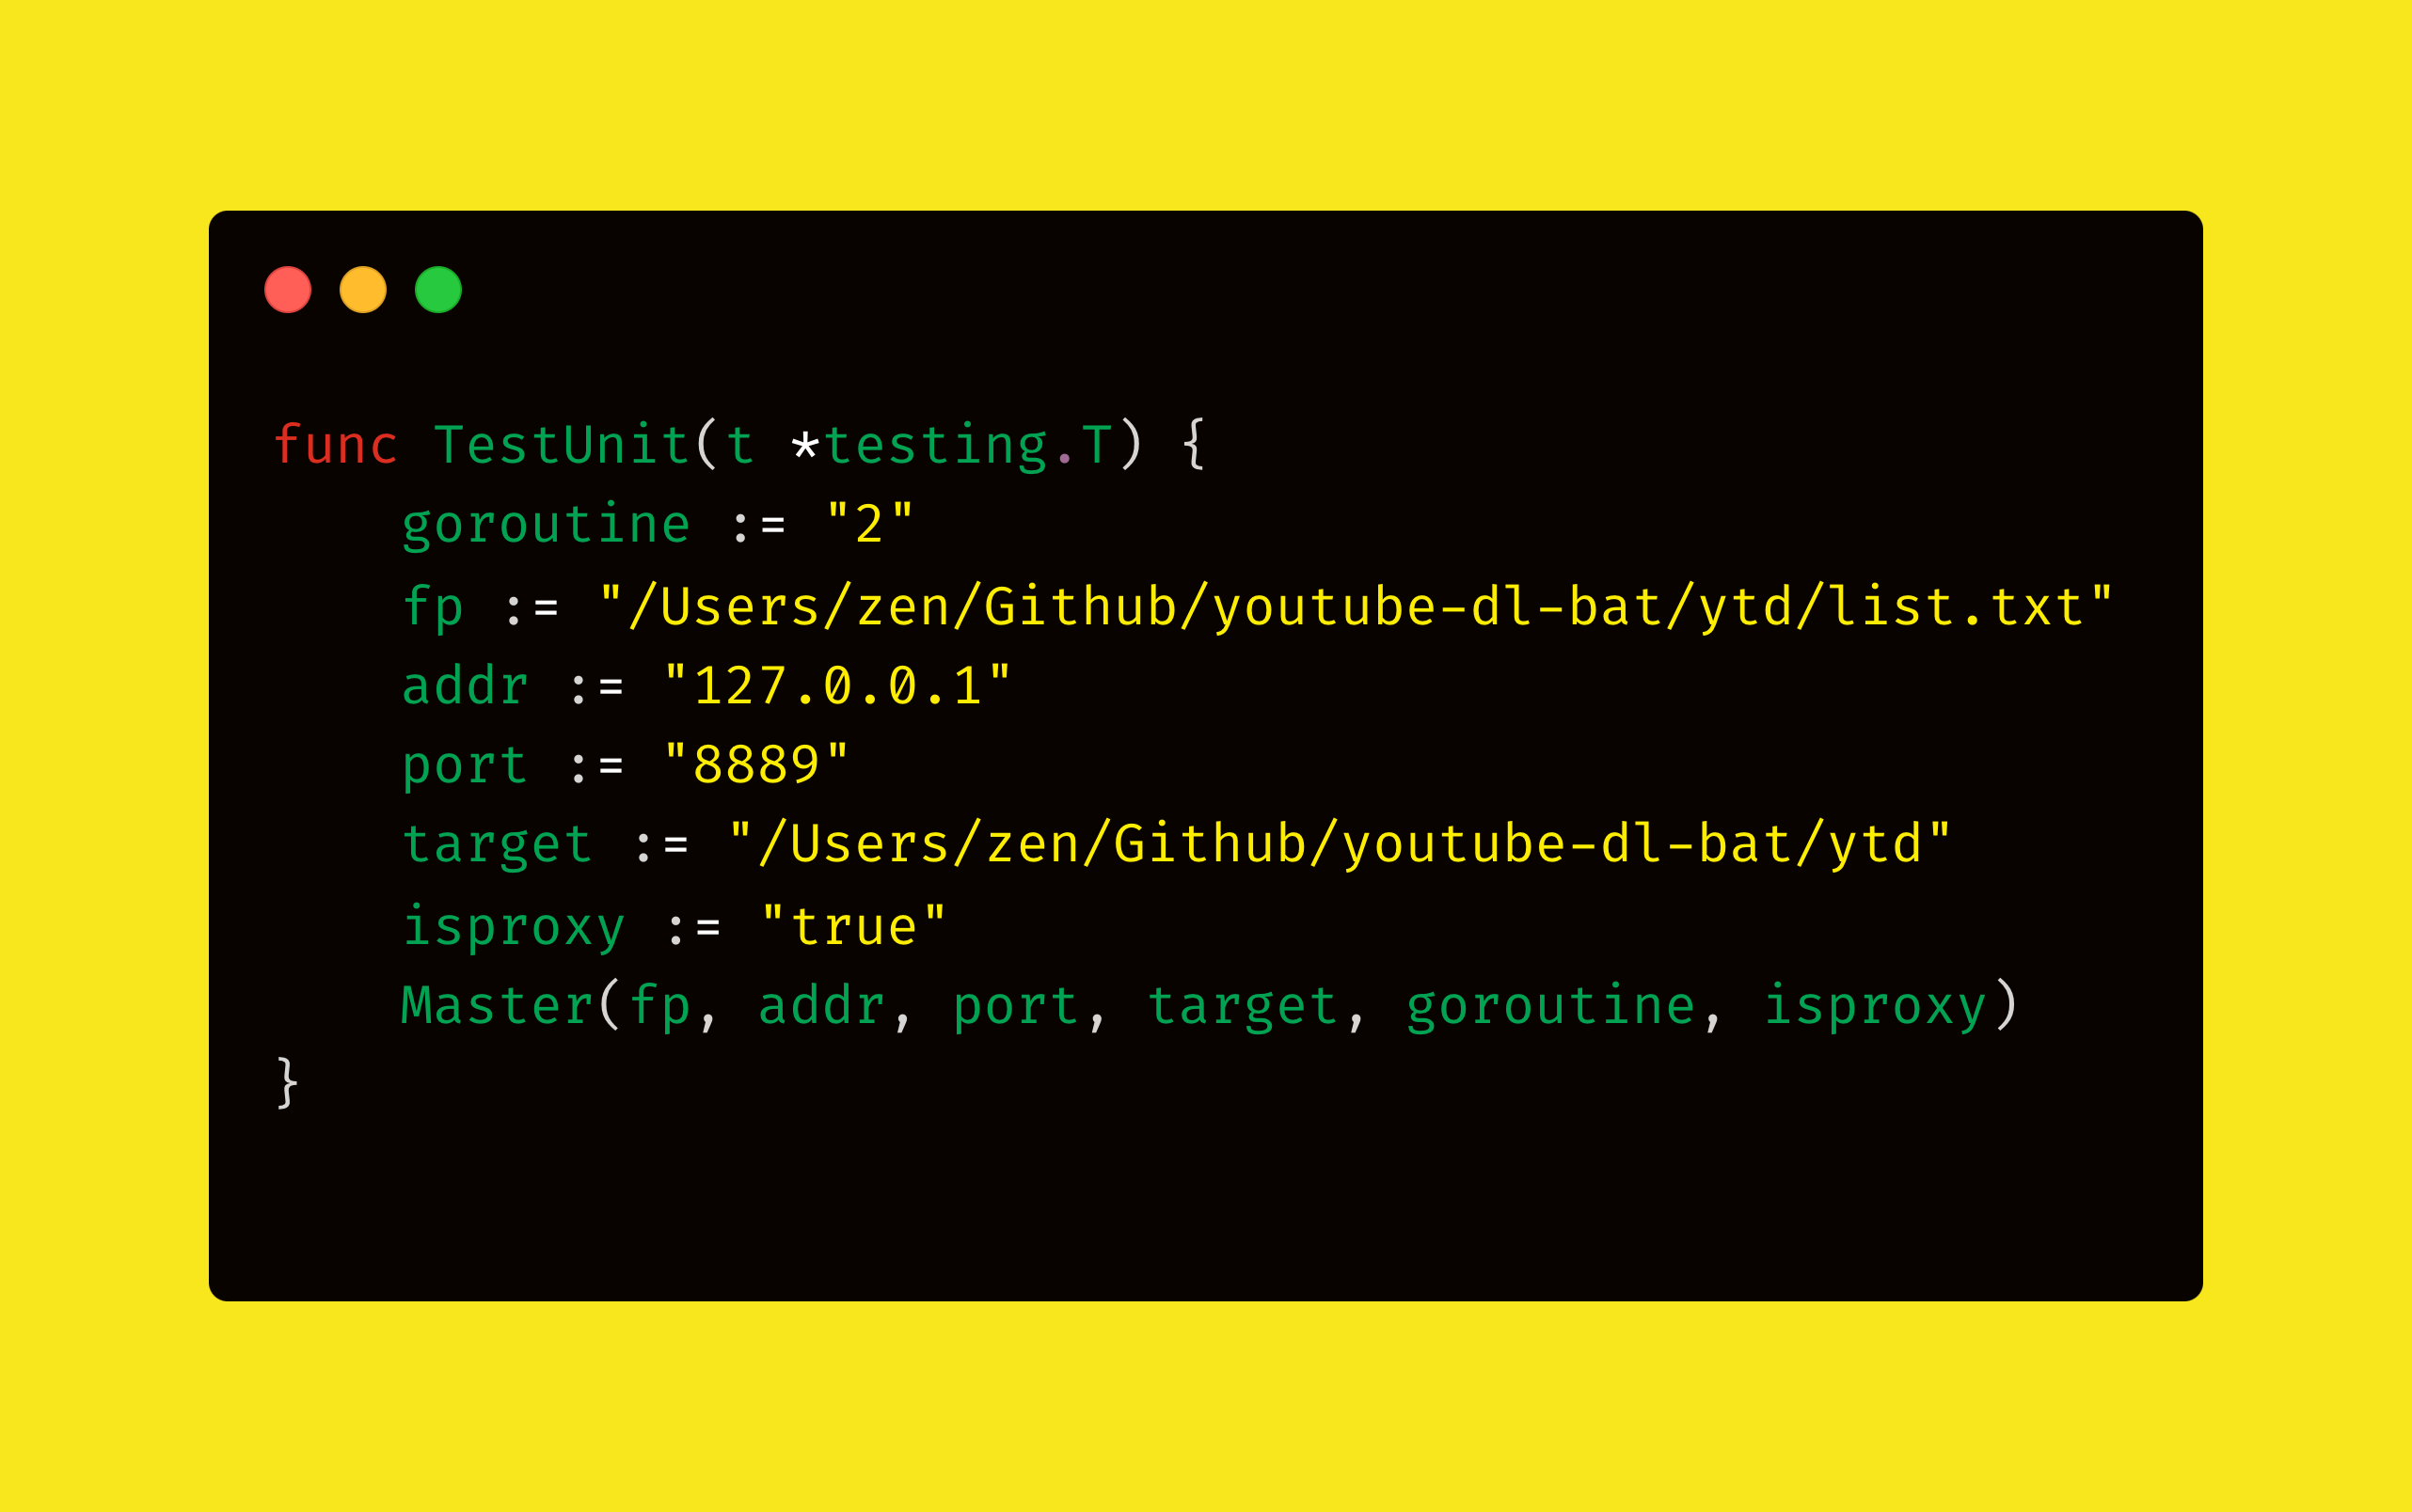Click the list.txt file path string
This screenshot has width=2412, height=1512.
1356,606
